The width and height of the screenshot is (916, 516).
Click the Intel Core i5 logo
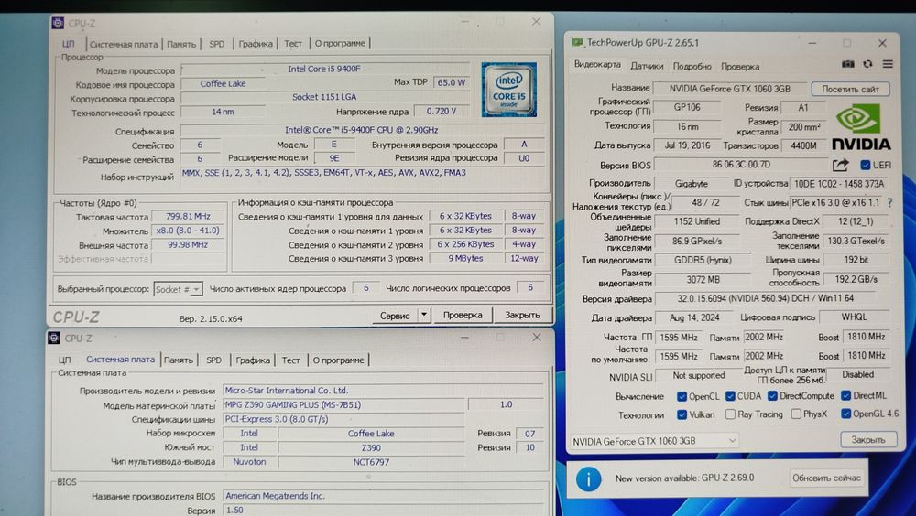coord(508,90)
